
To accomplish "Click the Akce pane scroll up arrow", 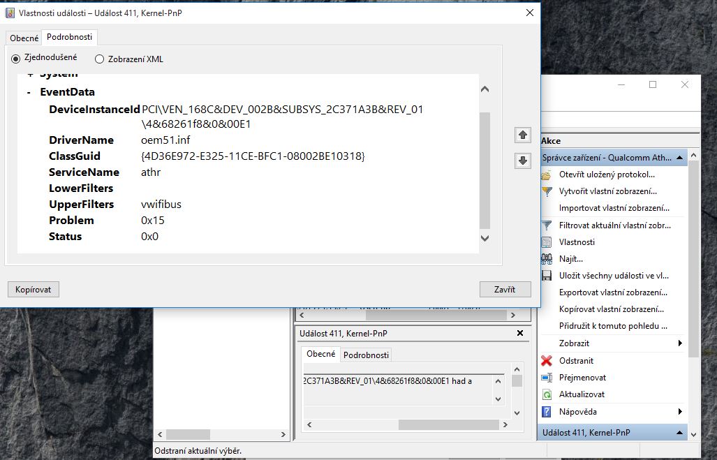I will tap(694, 156).
